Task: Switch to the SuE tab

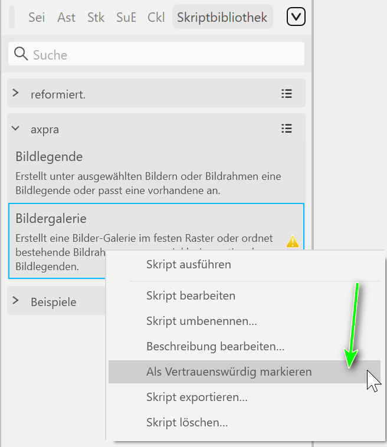Action: pyautogui.click(x=126, y=17)
